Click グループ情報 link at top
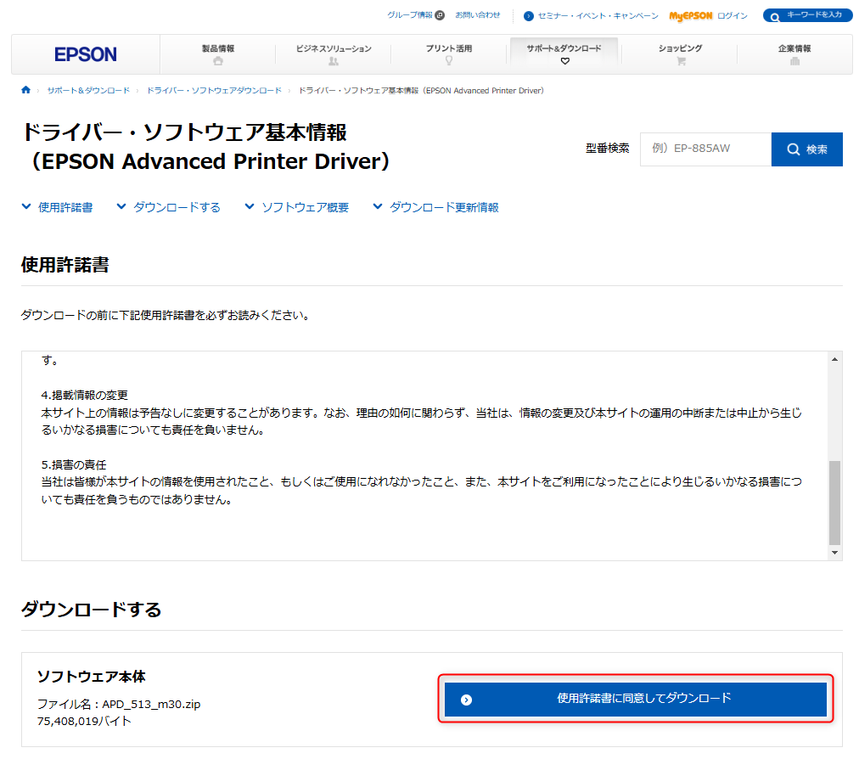859x759 pixels. point(416,14)
